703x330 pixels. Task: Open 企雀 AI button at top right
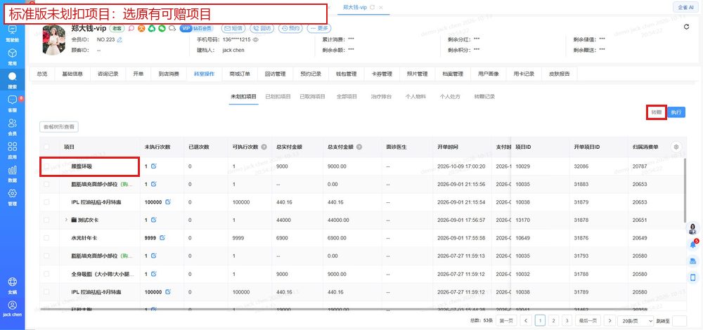(x=686, y=7)
